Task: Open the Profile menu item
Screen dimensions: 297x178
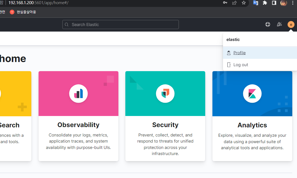Action: click(x=260, y=53)
